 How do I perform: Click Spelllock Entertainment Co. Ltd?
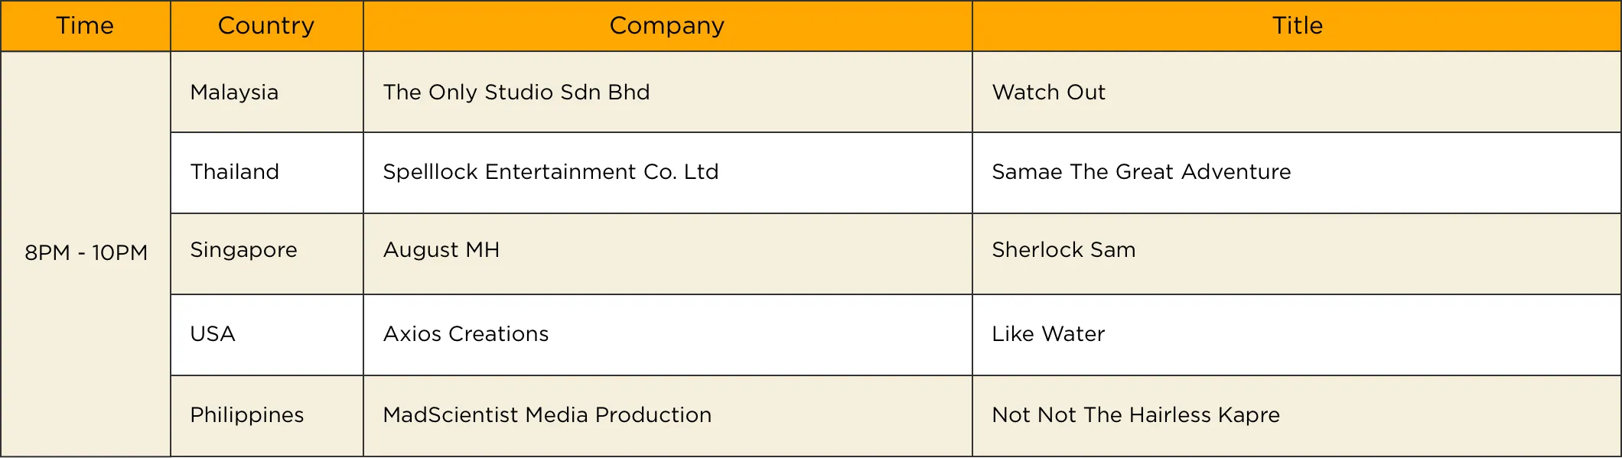tap(551, 172)
